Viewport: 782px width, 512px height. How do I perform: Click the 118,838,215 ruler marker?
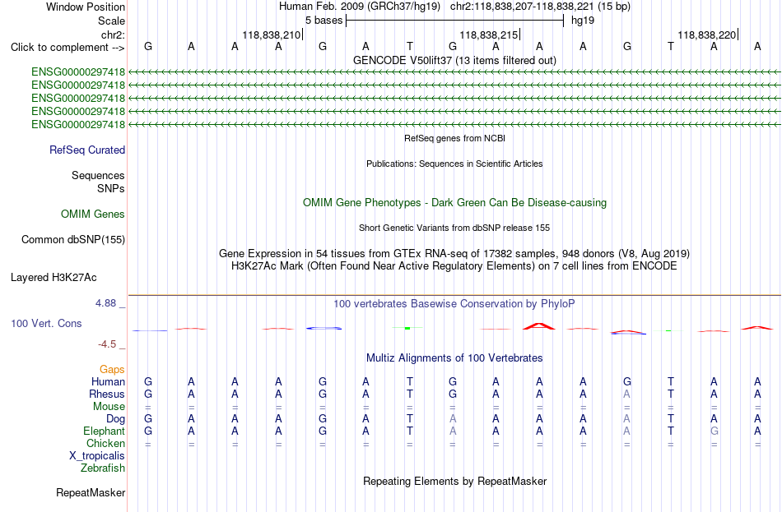point(489,35)
